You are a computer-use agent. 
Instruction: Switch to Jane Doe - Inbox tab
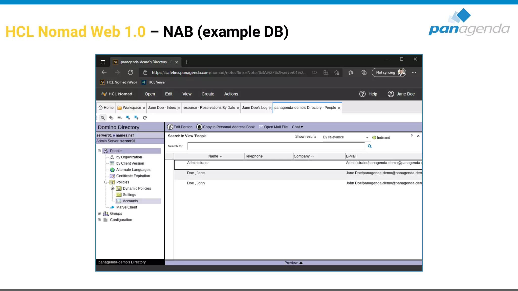(162, 108)
